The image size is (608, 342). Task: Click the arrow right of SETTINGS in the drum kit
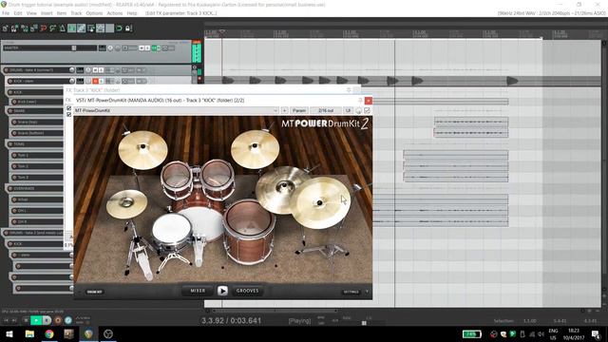pyautogui.click(x=367, y=292)
